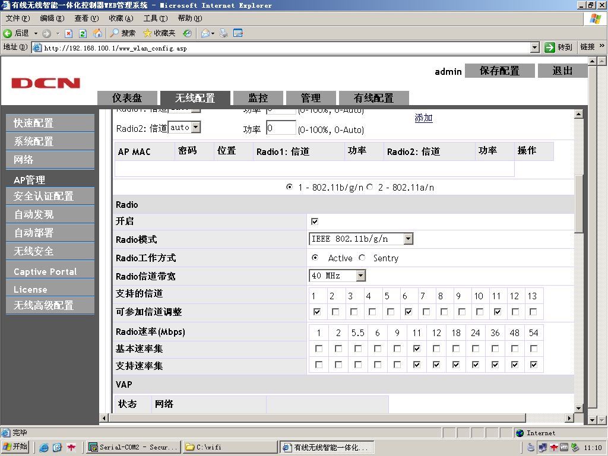Open the 工具(T) menu
The image size is (608, 456).
click(x=156, y=18)
